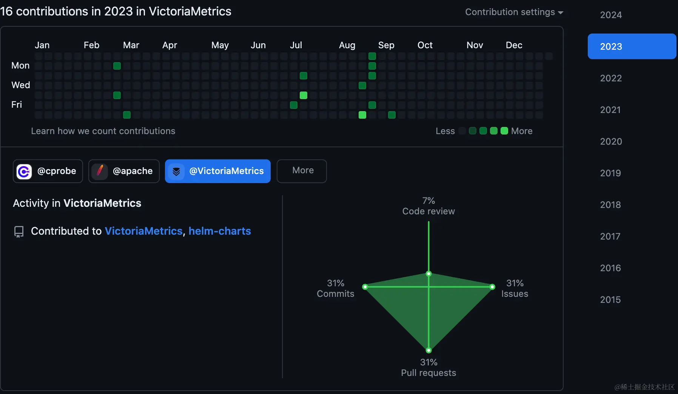Click the cprobe organization avatar icon
The height and width of the screenshot is (394, 678).
[24, 171]
